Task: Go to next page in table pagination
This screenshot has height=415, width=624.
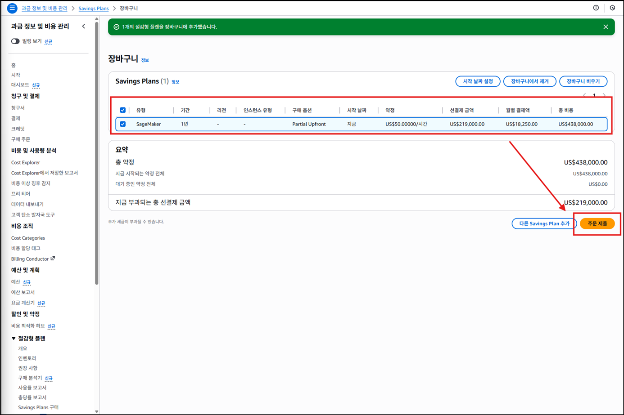Action: (x=604, y=95)
